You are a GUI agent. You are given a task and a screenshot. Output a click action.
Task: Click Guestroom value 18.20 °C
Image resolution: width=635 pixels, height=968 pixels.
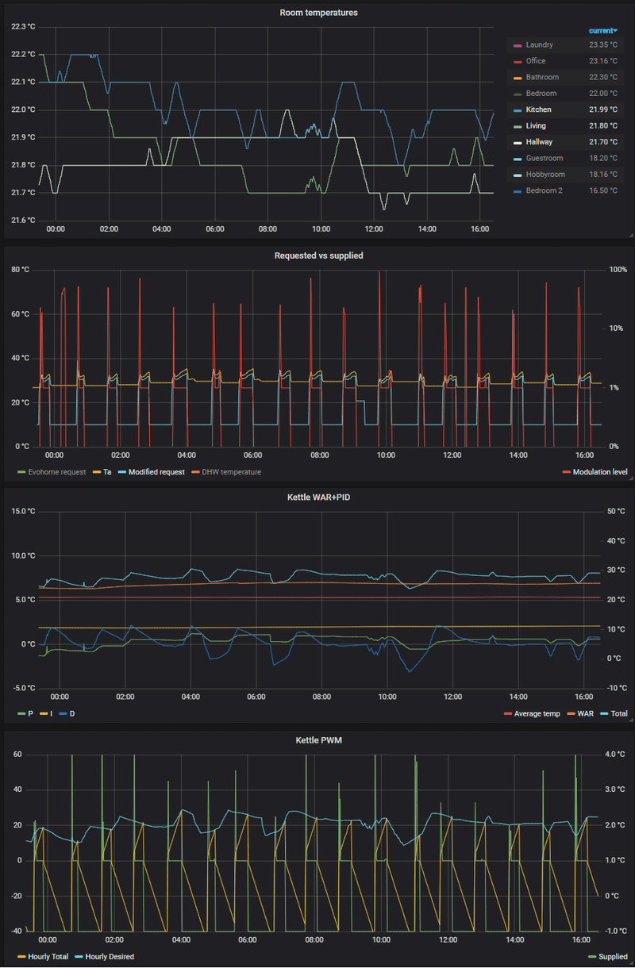(604, 158)
